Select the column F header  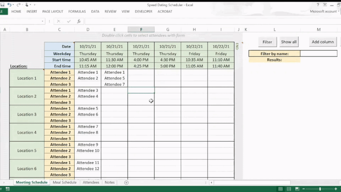click(141, 29)
